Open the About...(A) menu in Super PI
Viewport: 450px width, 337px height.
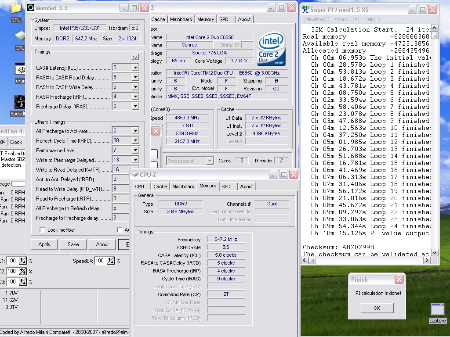point(347,19)
